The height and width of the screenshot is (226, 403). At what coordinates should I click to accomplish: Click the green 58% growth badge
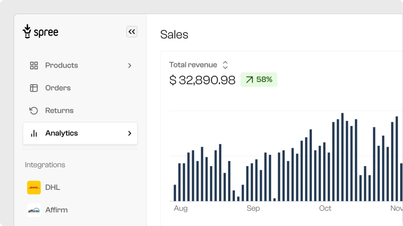(x=259, y=80)
